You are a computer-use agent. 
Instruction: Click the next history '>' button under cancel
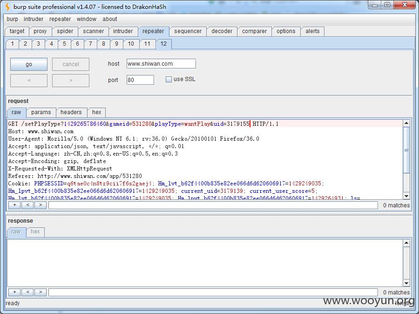point(71,81)
